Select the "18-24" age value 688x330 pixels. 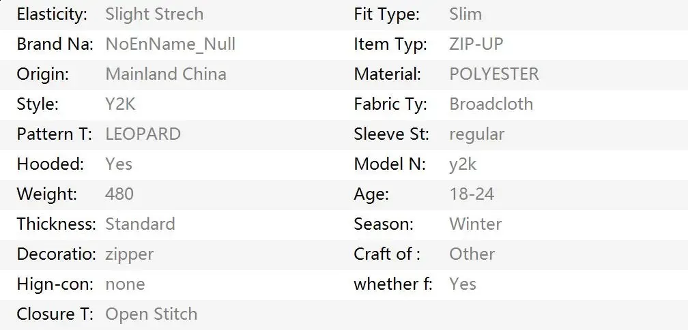pos(471,194)
